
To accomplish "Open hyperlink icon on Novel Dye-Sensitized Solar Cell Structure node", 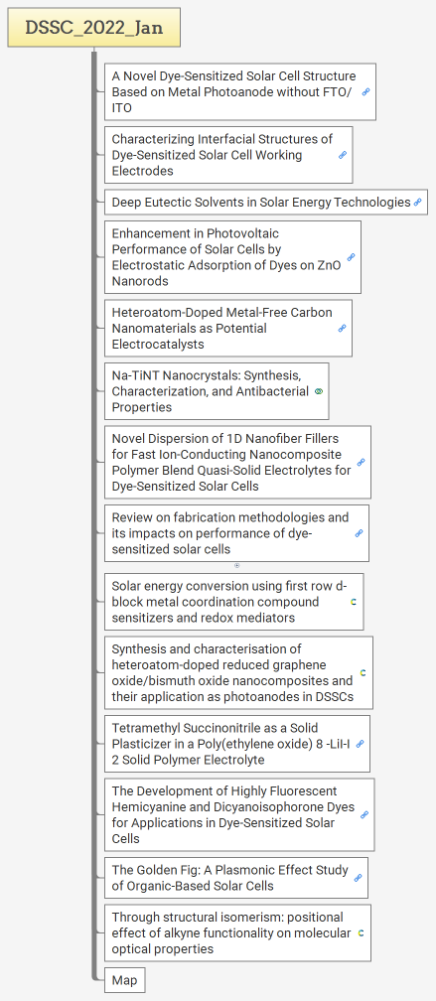I will (365, 92).
